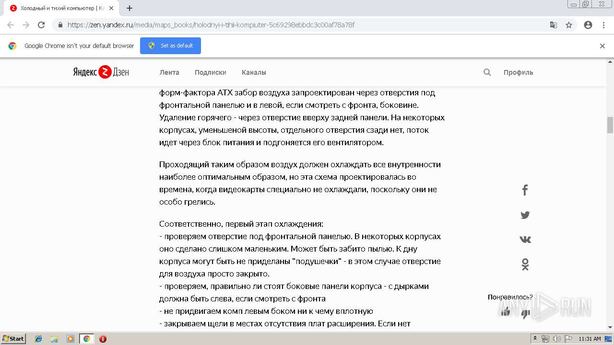Open the Профиль link
This screenshot has height=345, width=614.
pyautogui.click(x=518, y=72)
